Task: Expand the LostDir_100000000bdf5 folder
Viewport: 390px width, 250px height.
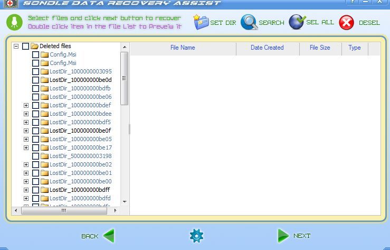Action: coord(26,122)
